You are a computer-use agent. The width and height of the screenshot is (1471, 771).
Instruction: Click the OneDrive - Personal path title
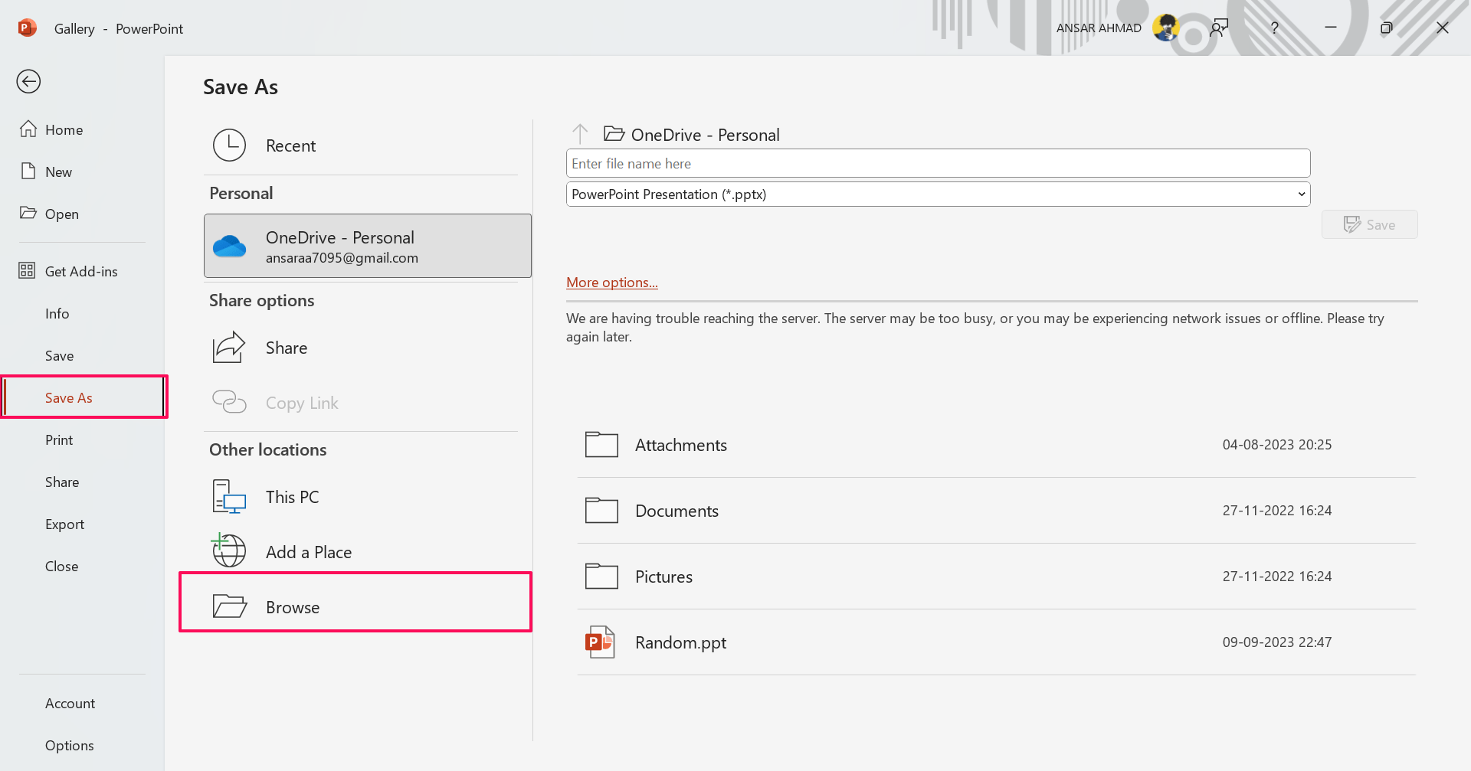point(705,135)
